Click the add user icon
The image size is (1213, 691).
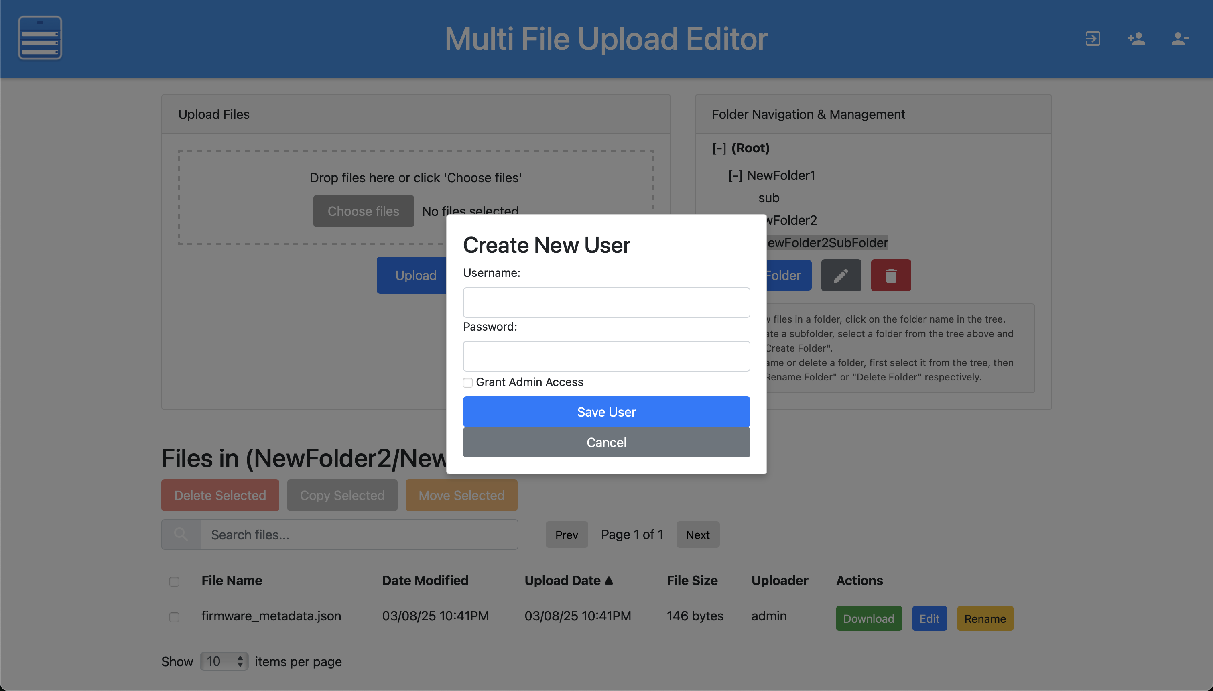(1136, 39)
